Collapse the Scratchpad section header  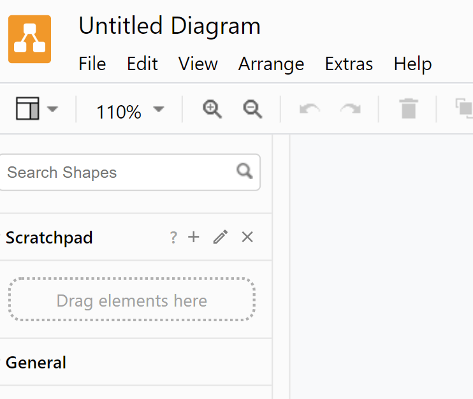(x=49, y=238)
